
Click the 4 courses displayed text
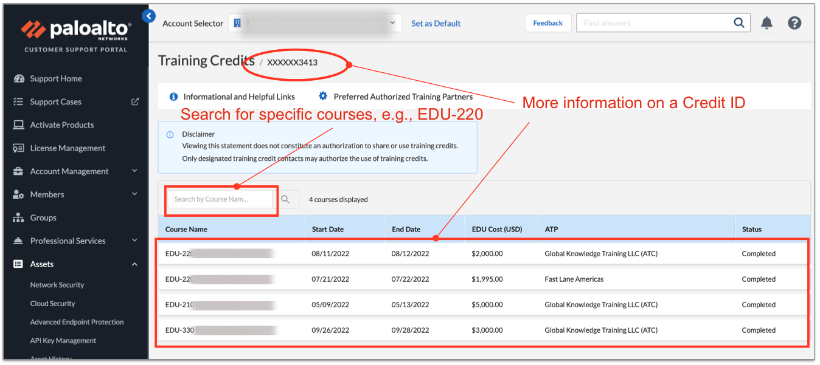tap(338, 199)
